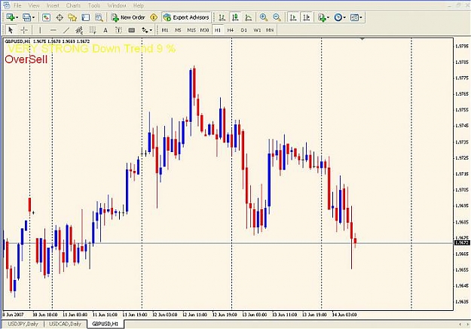The image size is (471, 329).
Task: Switch to Line Chart view
Action: tap(249, 17)
